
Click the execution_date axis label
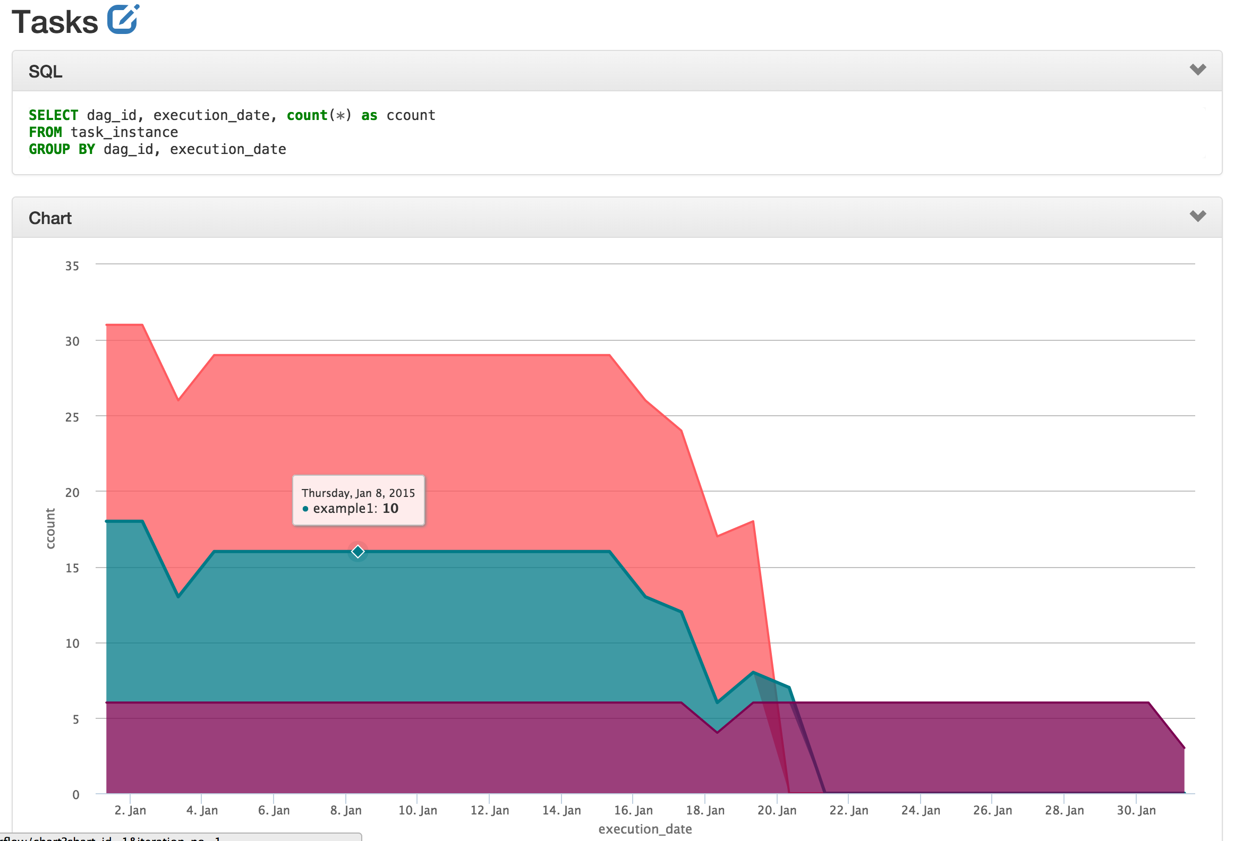point(644,829)
